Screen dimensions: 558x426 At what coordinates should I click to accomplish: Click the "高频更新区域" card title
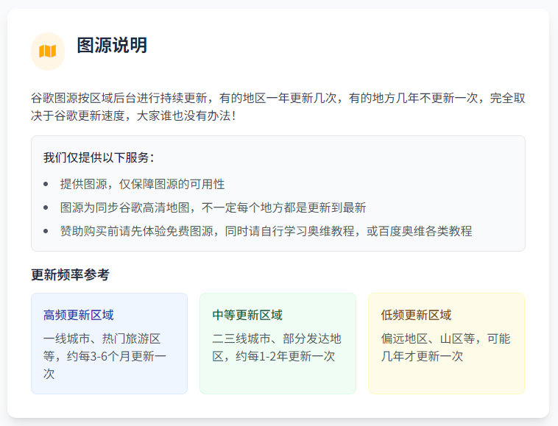click(79, 315)
